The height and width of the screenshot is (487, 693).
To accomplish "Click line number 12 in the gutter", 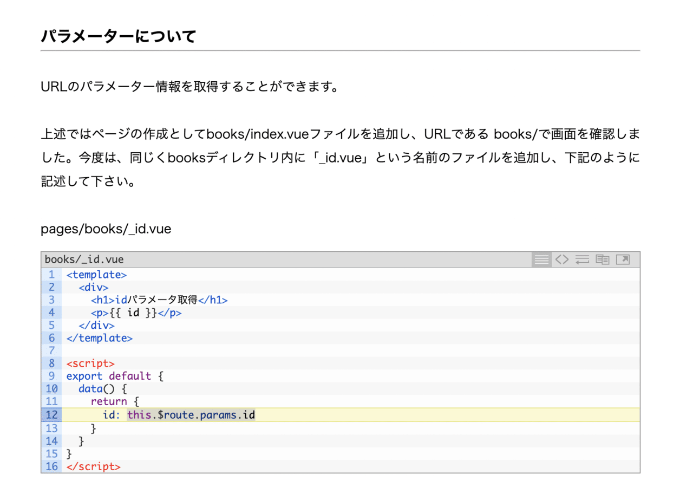I will click(x=51, y=414).
